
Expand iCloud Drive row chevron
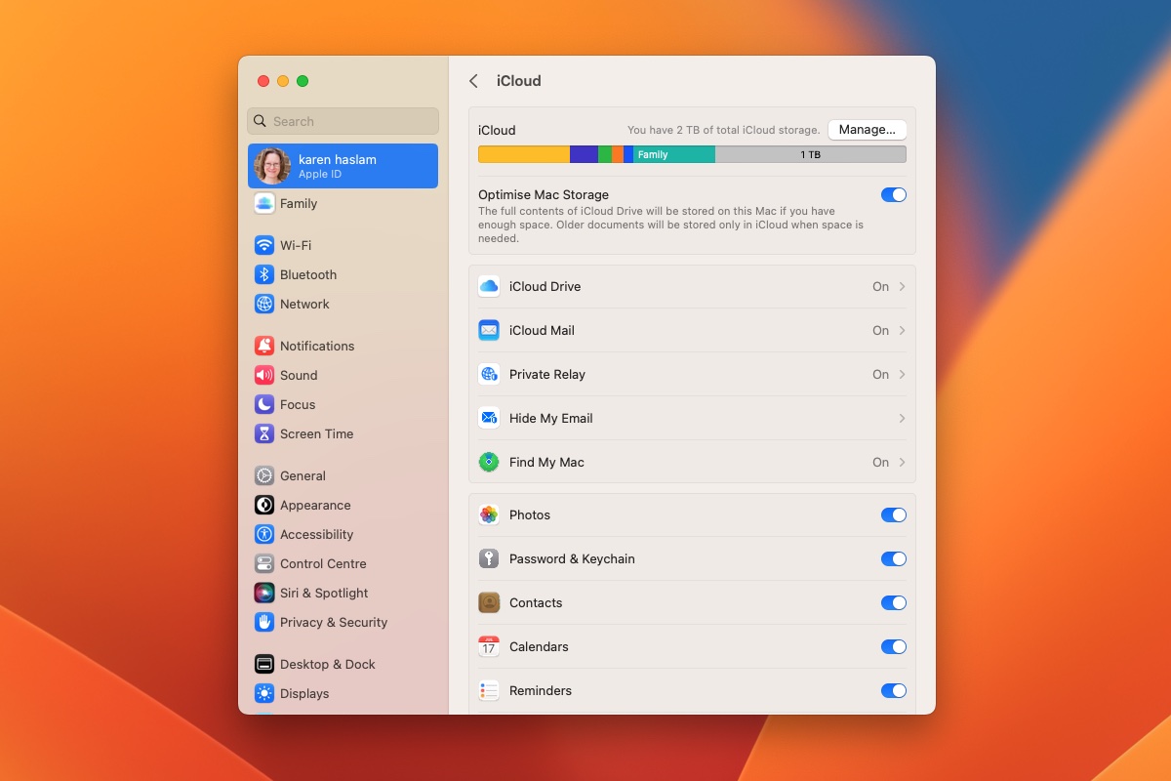coord(902,286)
